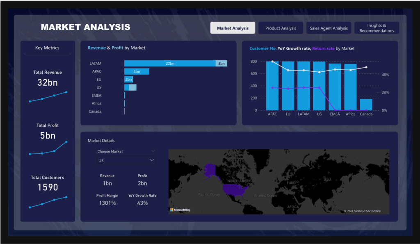Select the EU 2bn revenue bar
The image size is (420, 244).
click(x=128, y=79)
